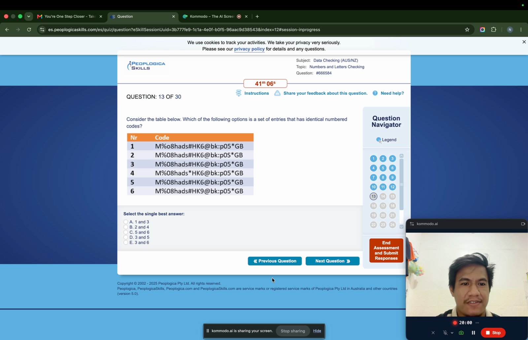The height and width of the screenshot is (340, 528).
Task: Open the browser extensions puzzle icon
Action: point(494,30)
